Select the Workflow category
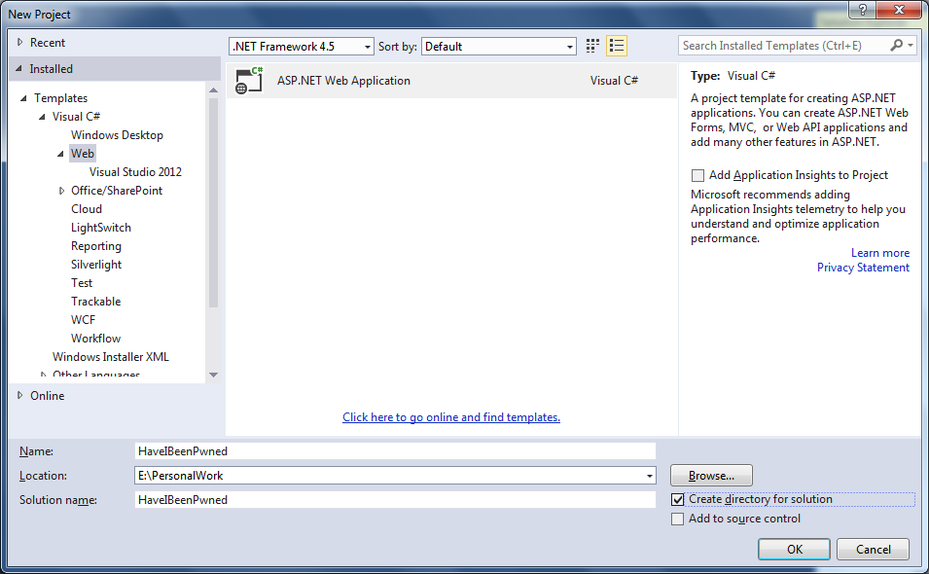The width and height of the screenshot is (929, 574). coord(96,339)
